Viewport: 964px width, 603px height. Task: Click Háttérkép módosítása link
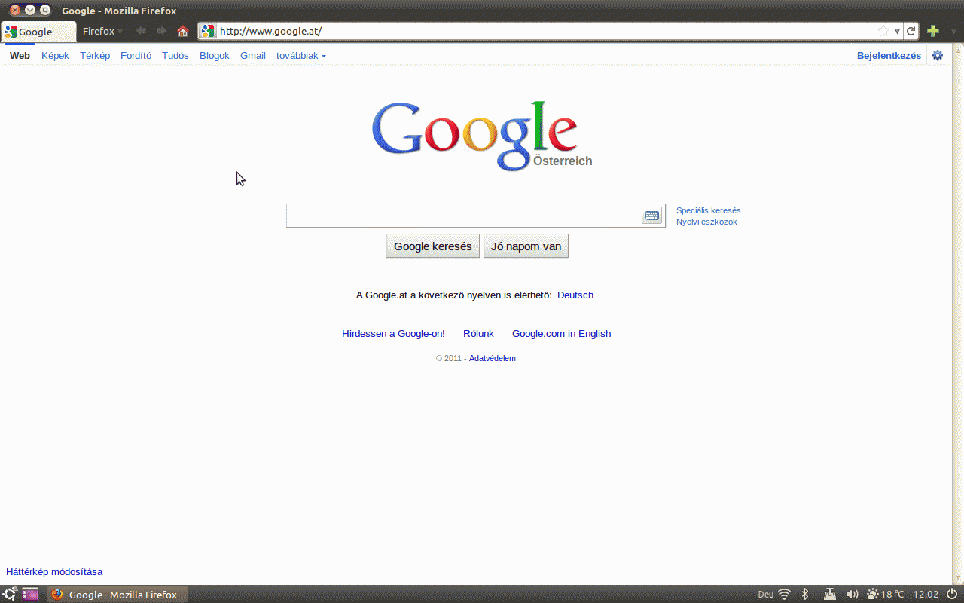(x=54, y=571)
